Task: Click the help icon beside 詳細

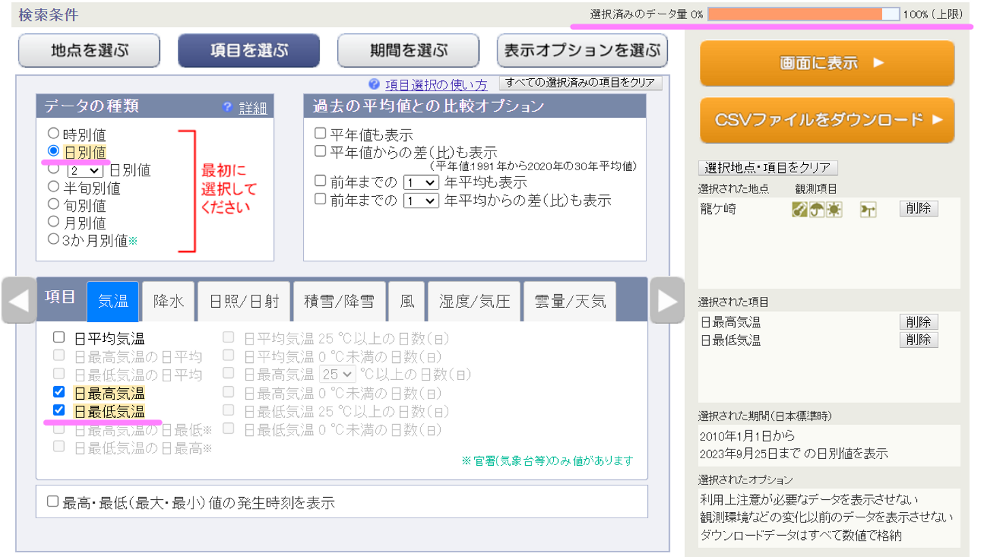Action: pyautogui.click(x=228, y=108)
